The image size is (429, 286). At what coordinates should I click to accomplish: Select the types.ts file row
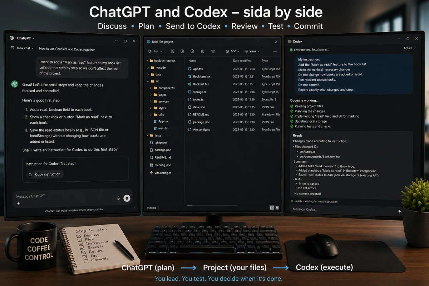pyautogui.click(x=234, y=99)
